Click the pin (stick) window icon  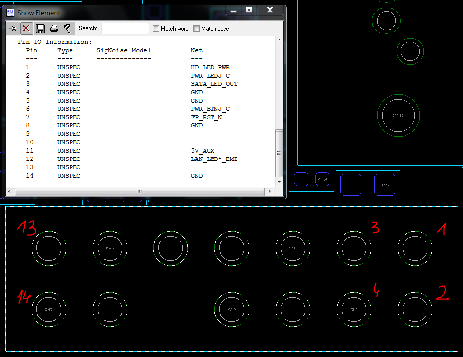click(13, 29)
